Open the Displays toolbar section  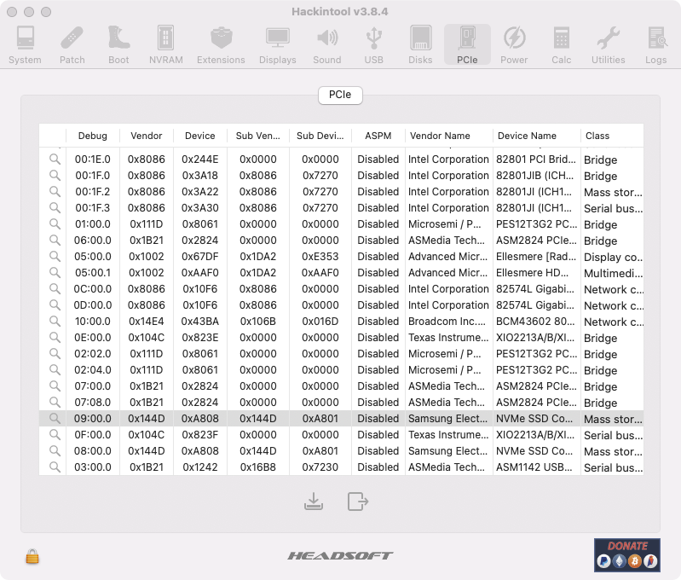point(278,45)
